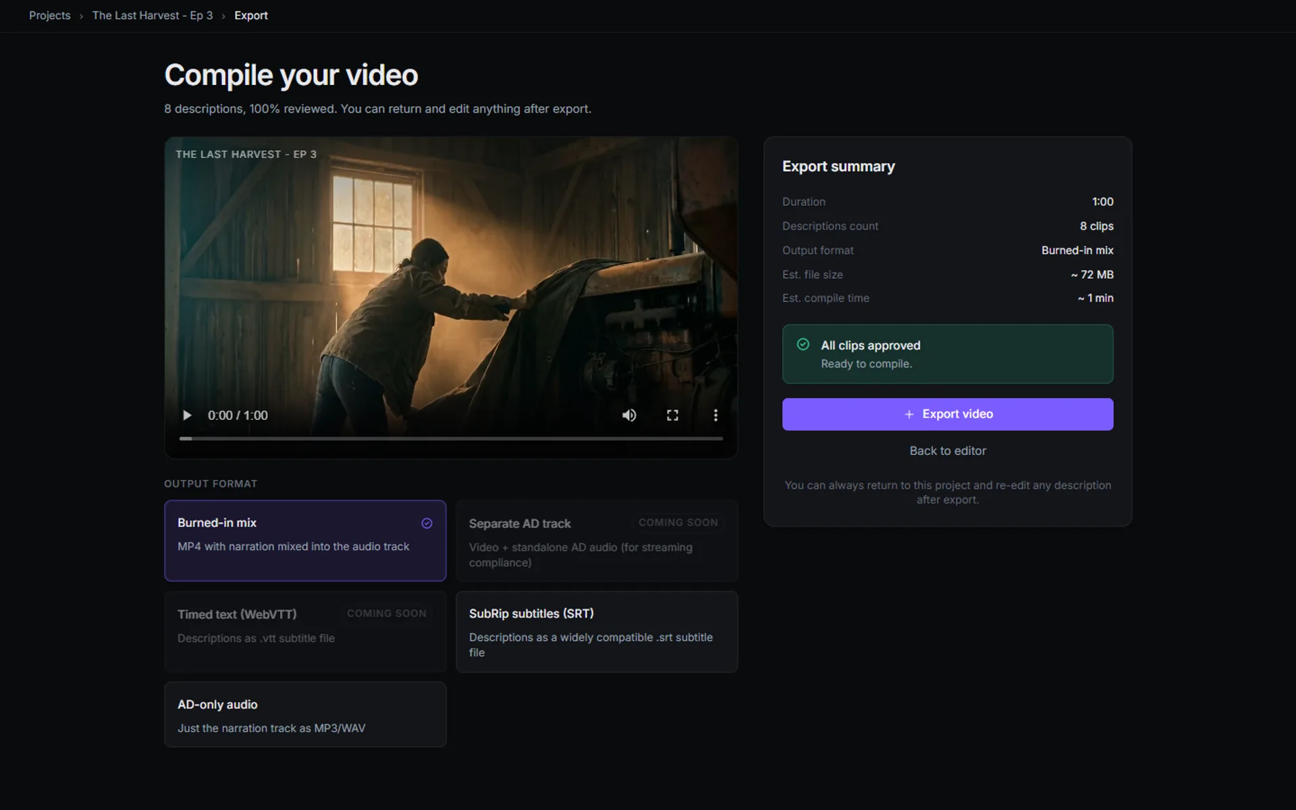
Task: Open the Projects breadcrumb
Action: 49,16
